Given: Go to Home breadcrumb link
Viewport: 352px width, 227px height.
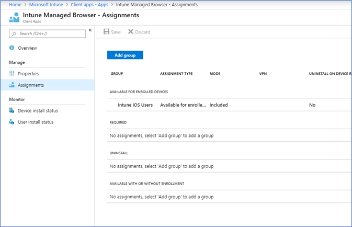Looking at the screenshot, I should coord(15,5).
